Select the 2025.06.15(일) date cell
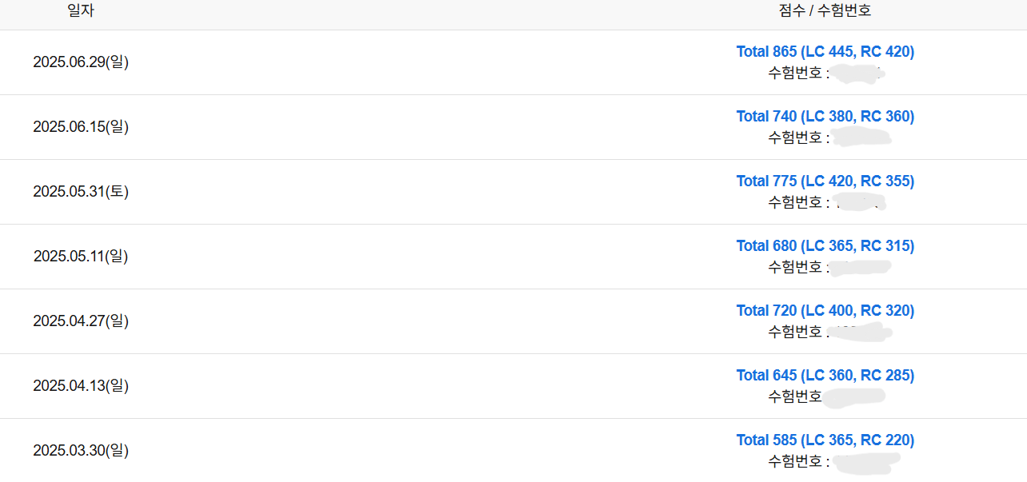The width and height of the screenshot is (1027, 482). tap(81, 127)
